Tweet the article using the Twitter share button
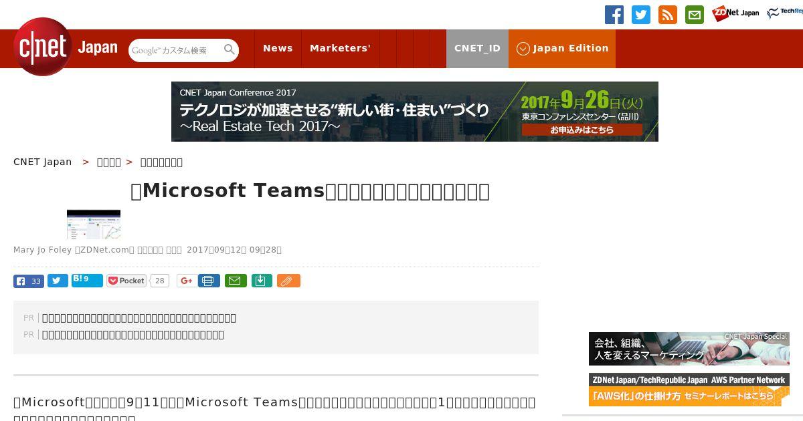This screenshot has height=421, width=803. point(58,281)
